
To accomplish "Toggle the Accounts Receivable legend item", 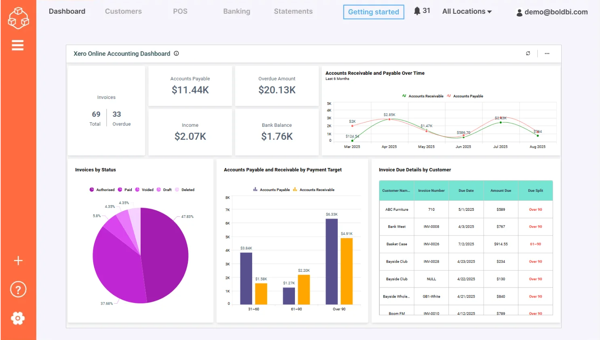I will pyautogui.click(x=423, y=96).
